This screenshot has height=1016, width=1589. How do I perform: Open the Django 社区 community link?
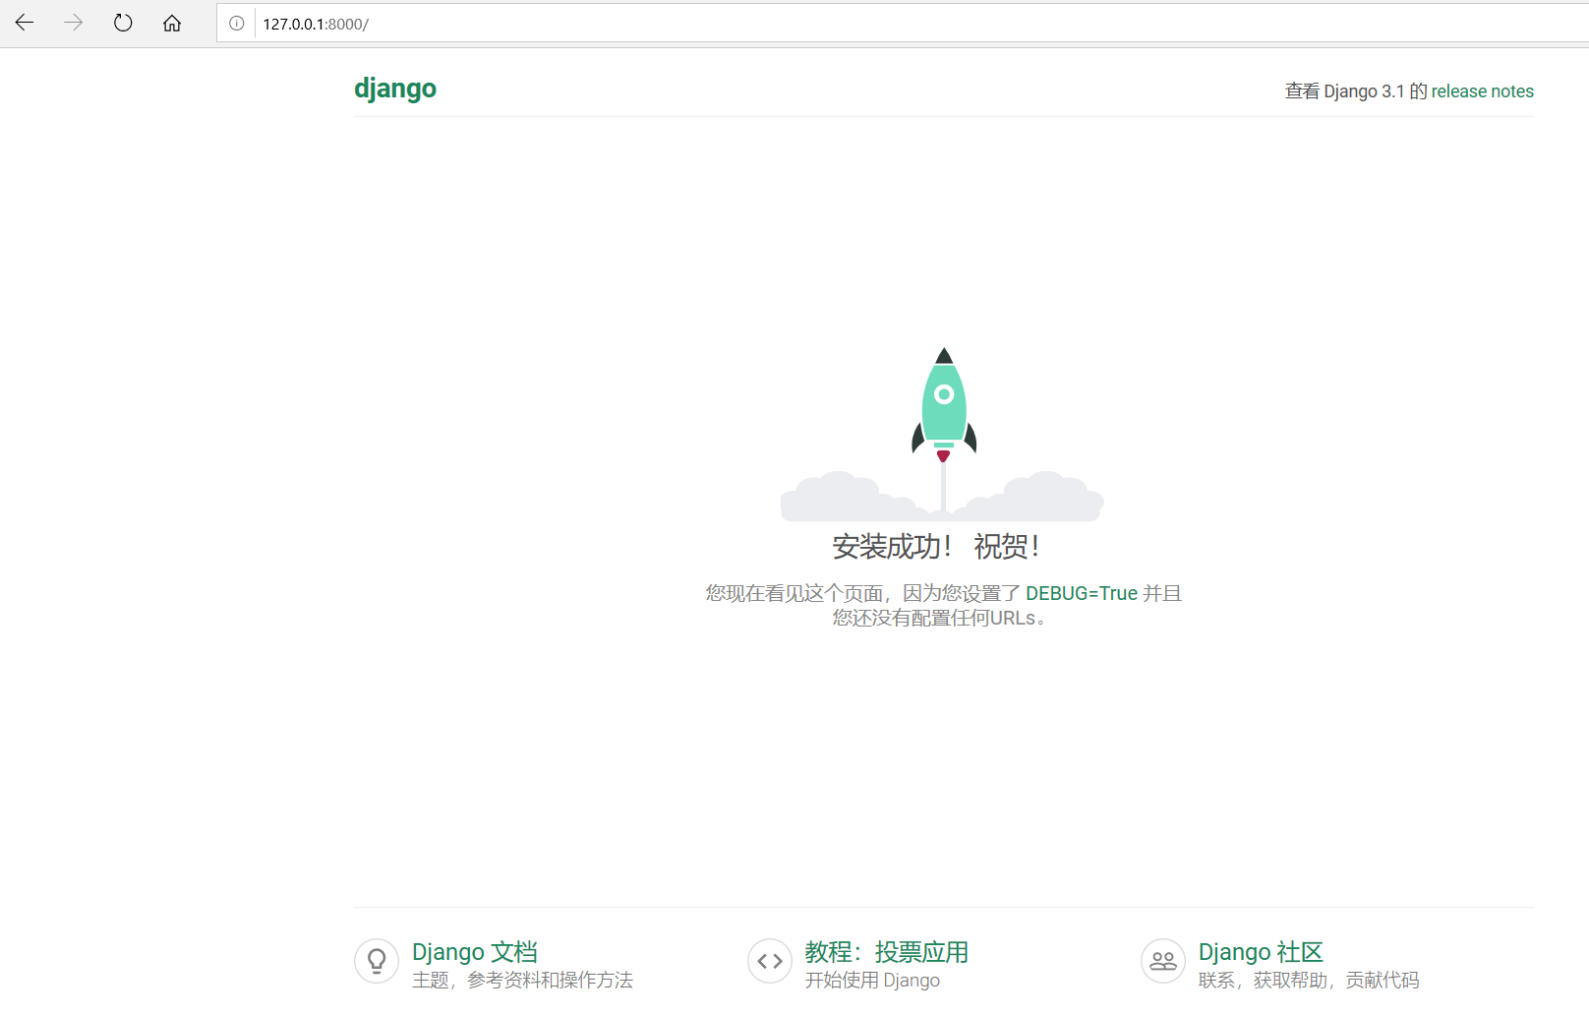[x=1261, y=952]
